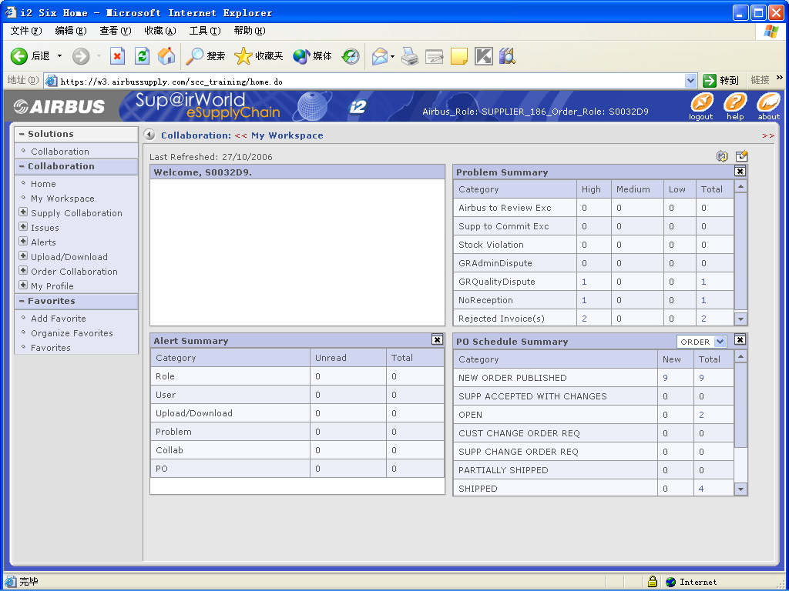Open the 帮助(H) menu
Image resolution: width=789 pixels, height=591 pixels.
click(x=250, y=31)
